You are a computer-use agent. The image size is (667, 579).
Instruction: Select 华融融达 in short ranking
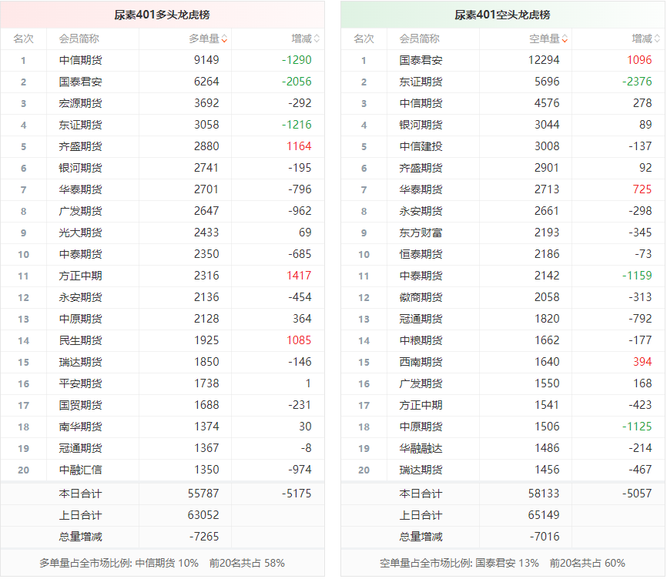[x=421, y=448]
